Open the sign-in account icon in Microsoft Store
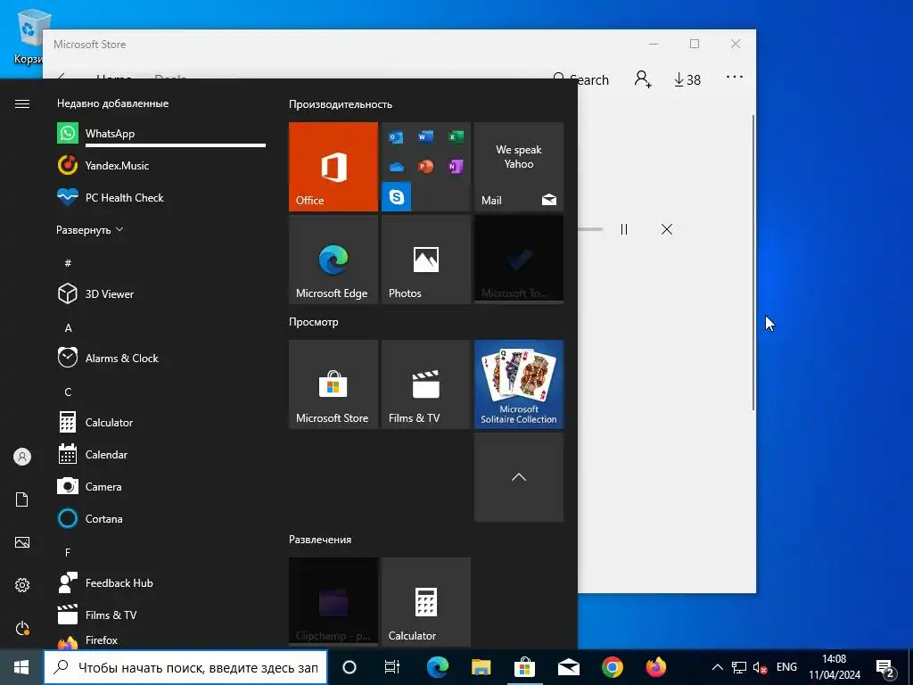Screen dimensions: 913x685 (643, 78)
